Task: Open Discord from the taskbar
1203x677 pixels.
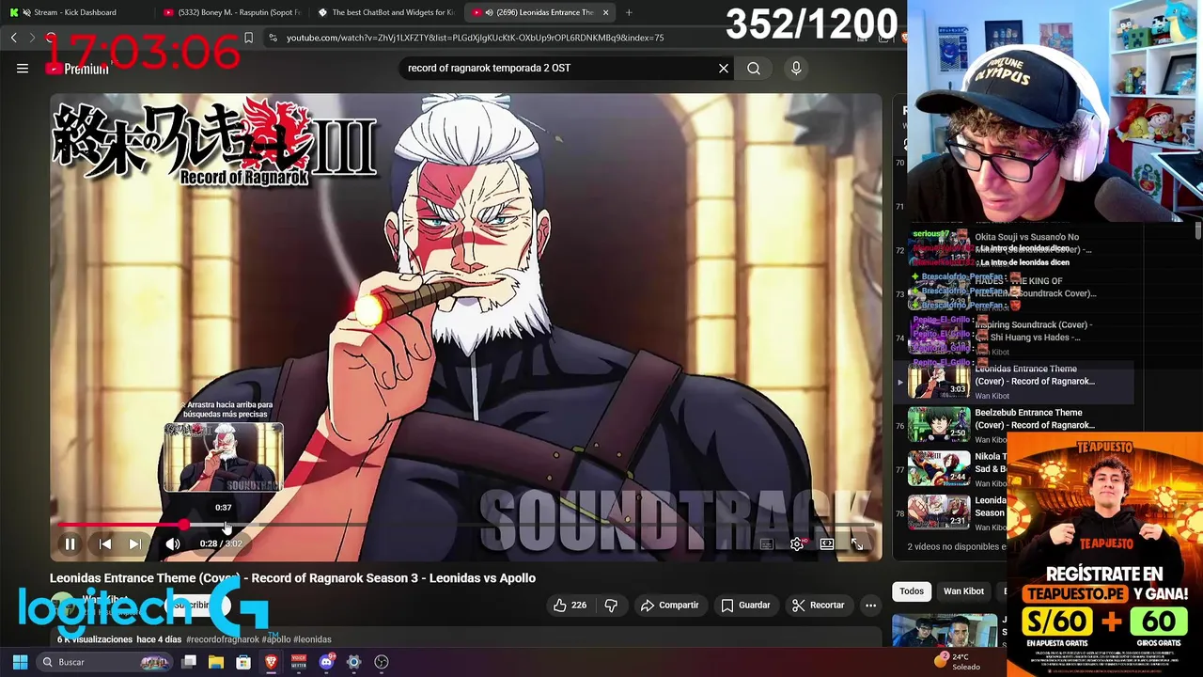Action: tap(326, 662)
